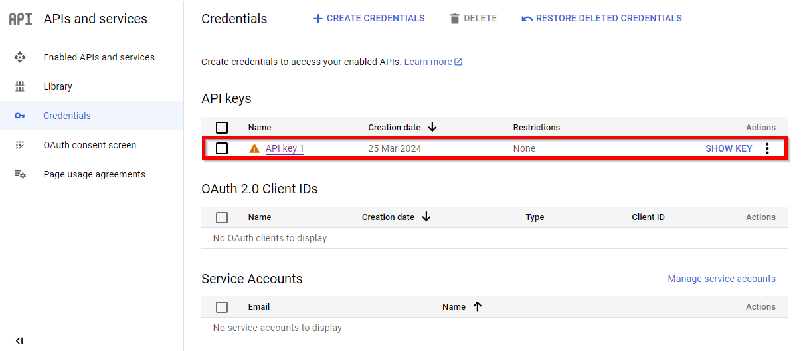Open Library from the sidebar

pos(58,86)
